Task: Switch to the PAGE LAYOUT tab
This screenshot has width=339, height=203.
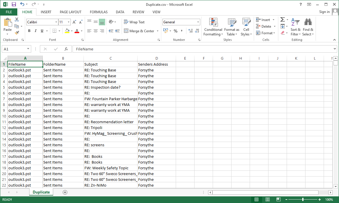Action: 71,12
